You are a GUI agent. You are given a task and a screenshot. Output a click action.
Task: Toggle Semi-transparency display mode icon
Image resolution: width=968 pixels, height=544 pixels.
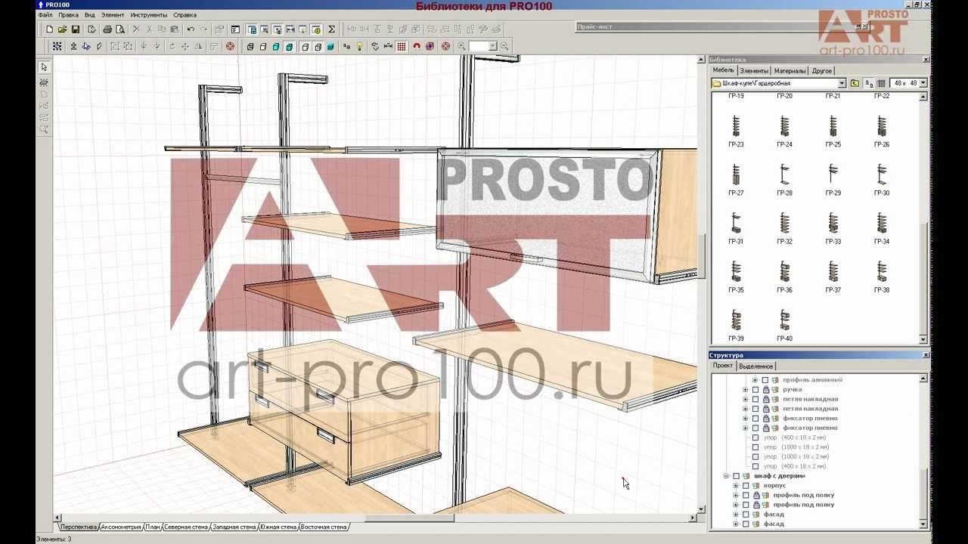tap(318, 46)
